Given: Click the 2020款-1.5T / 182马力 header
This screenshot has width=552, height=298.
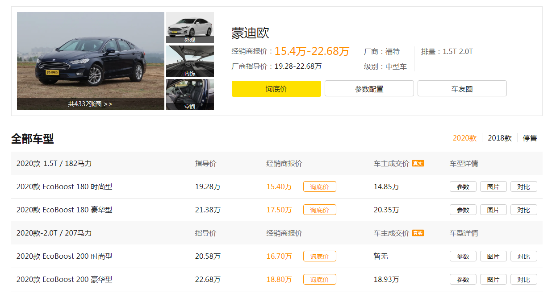Looking at the screenshot, I should click(54, 163).
